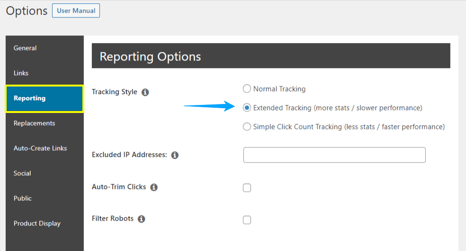Click the Tracking Style label
466x251 pixels.
115,92
